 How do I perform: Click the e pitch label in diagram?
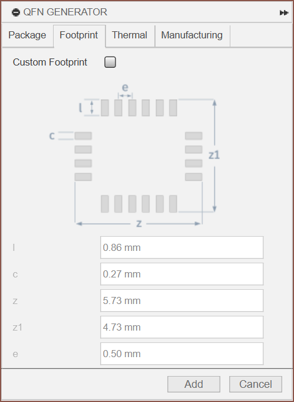(x=125, y=88)
